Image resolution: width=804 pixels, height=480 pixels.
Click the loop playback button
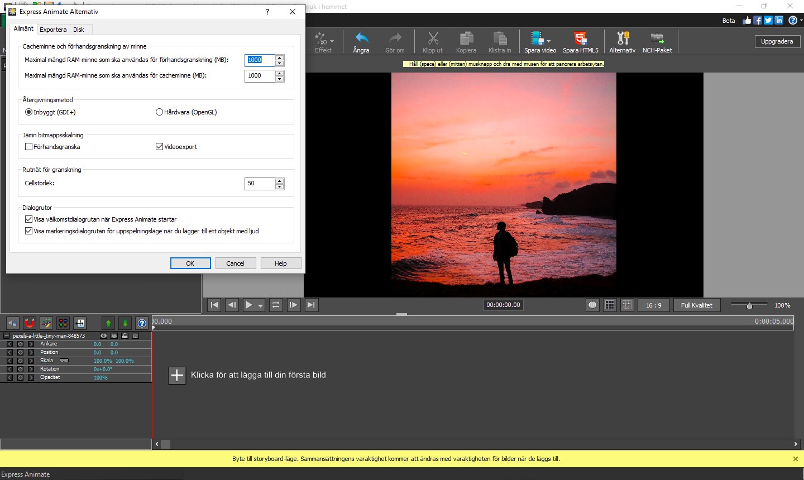pyautogui.click(x=276, y=305)
